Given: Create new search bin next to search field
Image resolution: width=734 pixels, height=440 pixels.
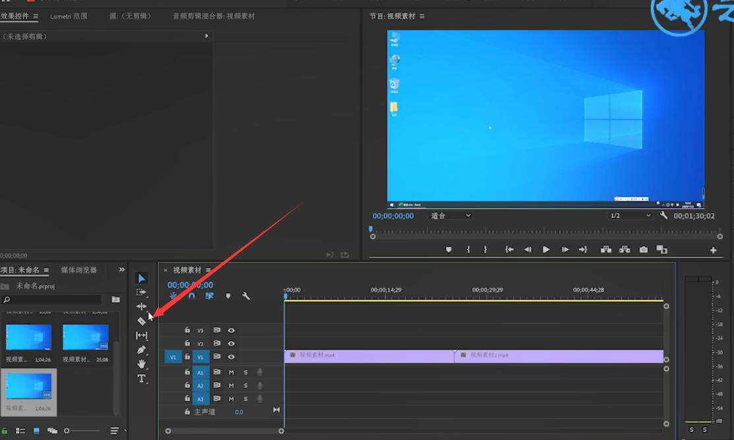Looking at the screenshot, I should point(115,300).
